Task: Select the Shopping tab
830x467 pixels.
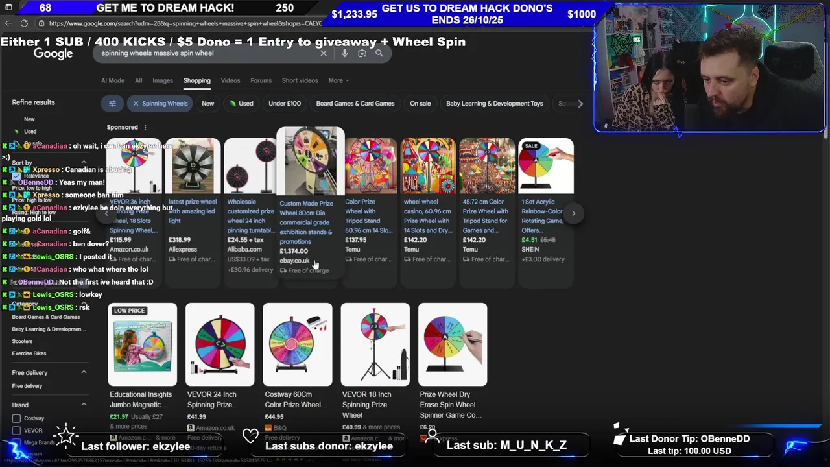Action: pos(196,80)
